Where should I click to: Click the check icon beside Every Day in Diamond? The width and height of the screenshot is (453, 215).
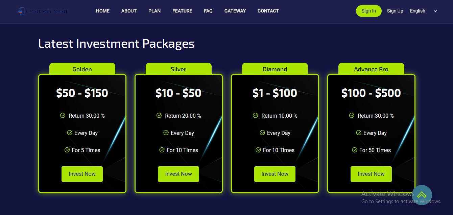[x=262, y=133]
